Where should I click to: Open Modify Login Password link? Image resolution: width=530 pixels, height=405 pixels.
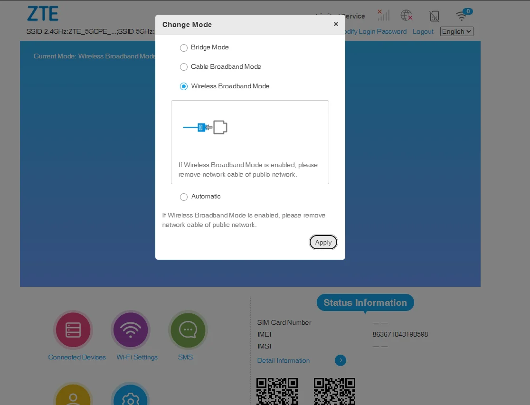coord(376,31)
